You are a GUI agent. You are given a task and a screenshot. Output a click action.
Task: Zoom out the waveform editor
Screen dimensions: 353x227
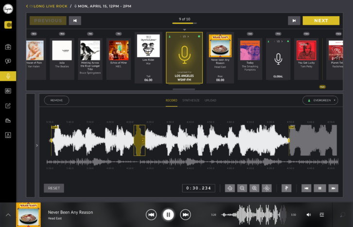click(242, 188)
